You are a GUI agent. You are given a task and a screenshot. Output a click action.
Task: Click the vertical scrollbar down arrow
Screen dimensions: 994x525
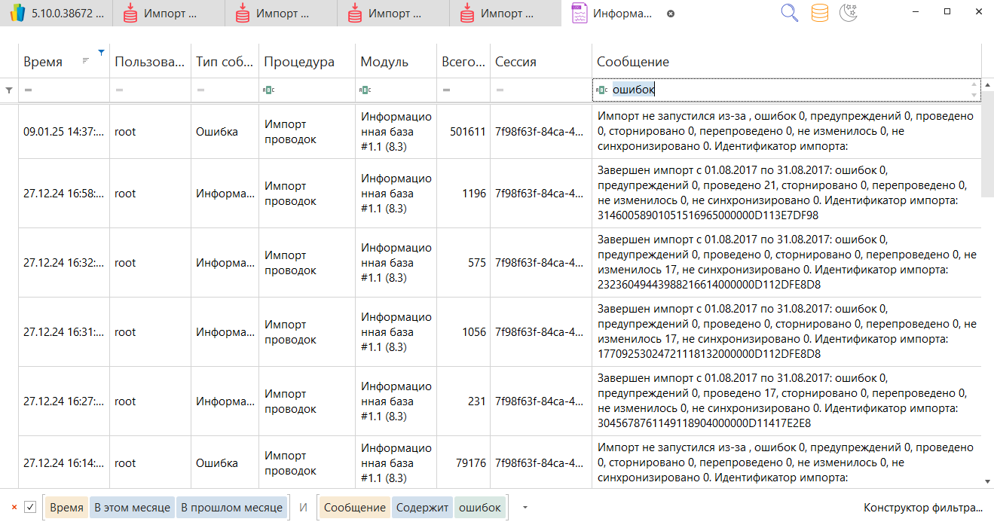coord(987,481)
